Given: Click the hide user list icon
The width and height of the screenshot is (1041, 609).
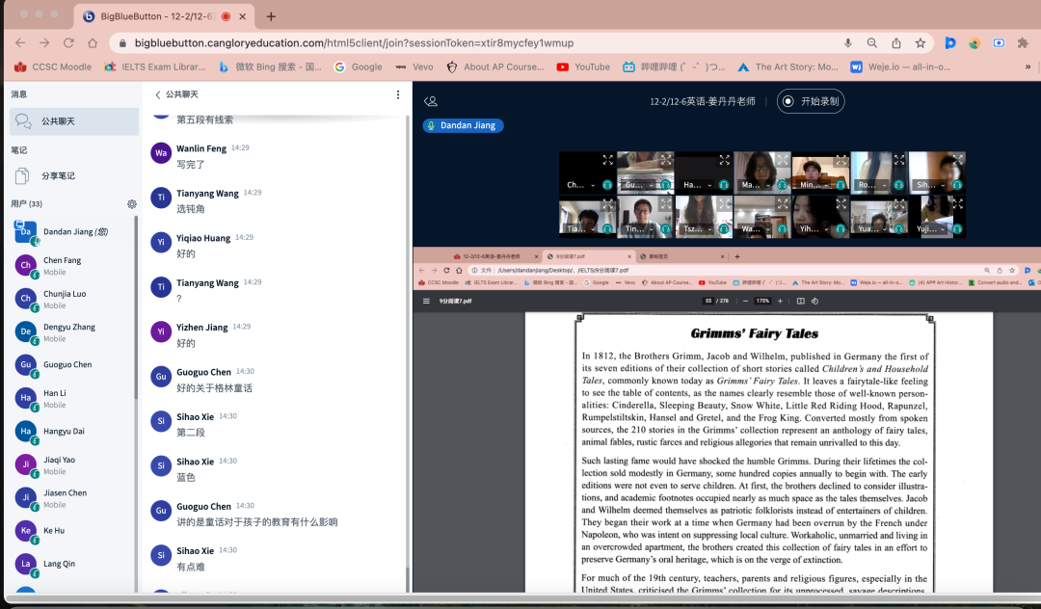Looking at the screenshot, I should click(431, 101).
